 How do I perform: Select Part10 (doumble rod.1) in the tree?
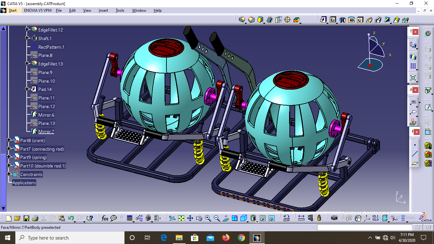43,166
